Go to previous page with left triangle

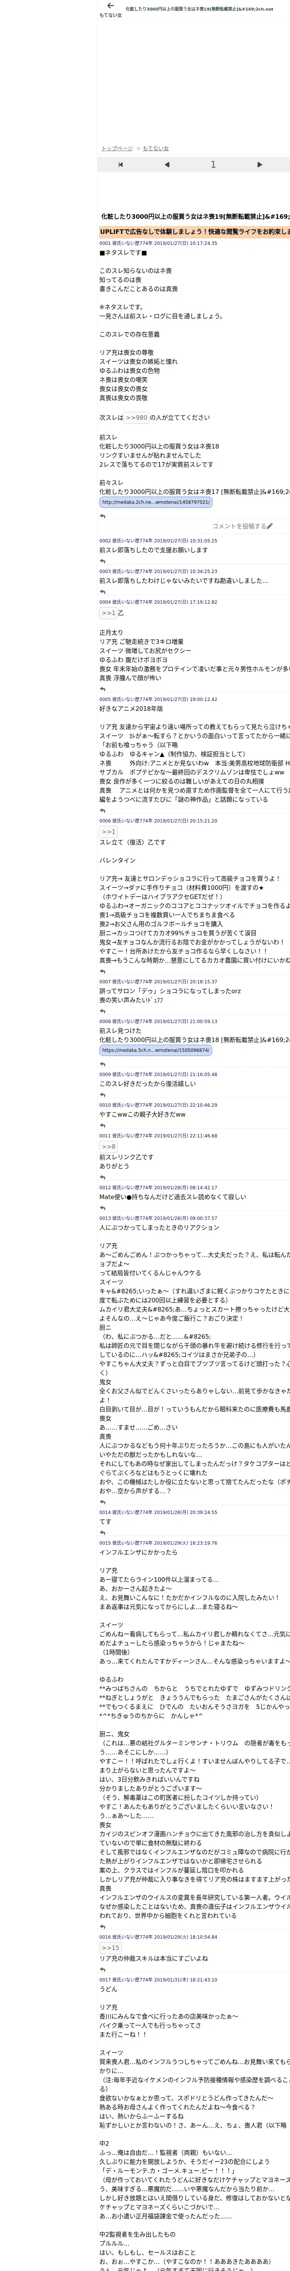point(167,165)
